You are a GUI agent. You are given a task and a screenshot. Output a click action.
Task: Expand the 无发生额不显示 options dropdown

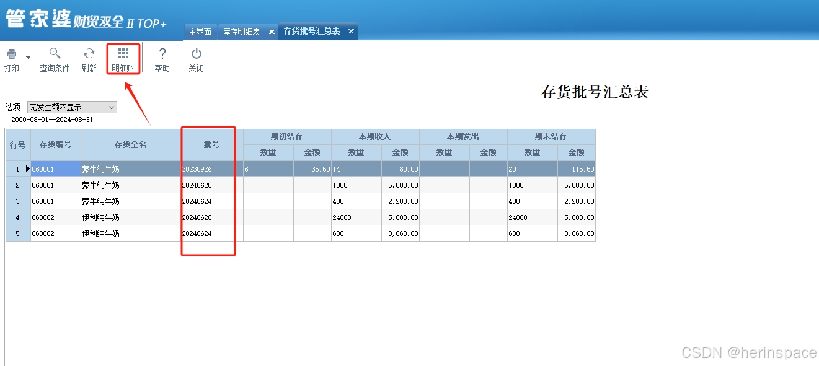112,107
